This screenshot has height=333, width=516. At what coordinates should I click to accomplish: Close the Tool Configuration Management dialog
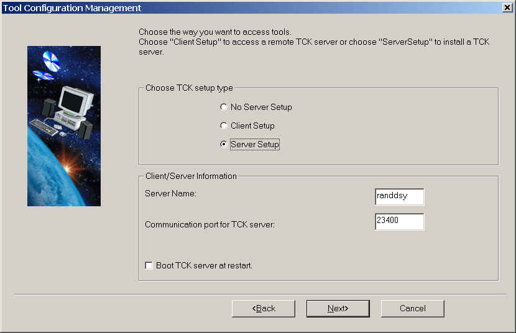click(507, 7)
